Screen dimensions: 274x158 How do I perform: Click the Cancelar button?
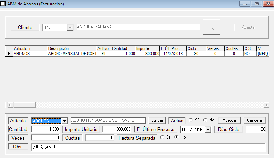tap(255, 120)
